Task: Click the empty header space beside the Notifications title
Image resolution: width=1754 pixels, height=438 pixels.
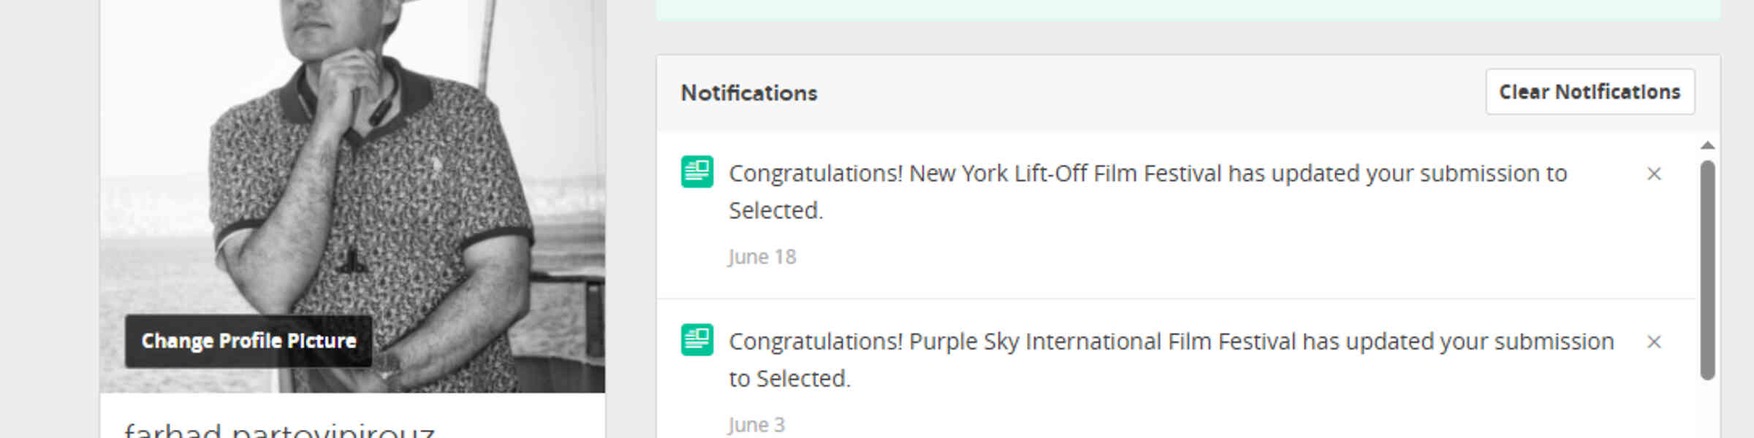Action: (x=1151, y=93)
